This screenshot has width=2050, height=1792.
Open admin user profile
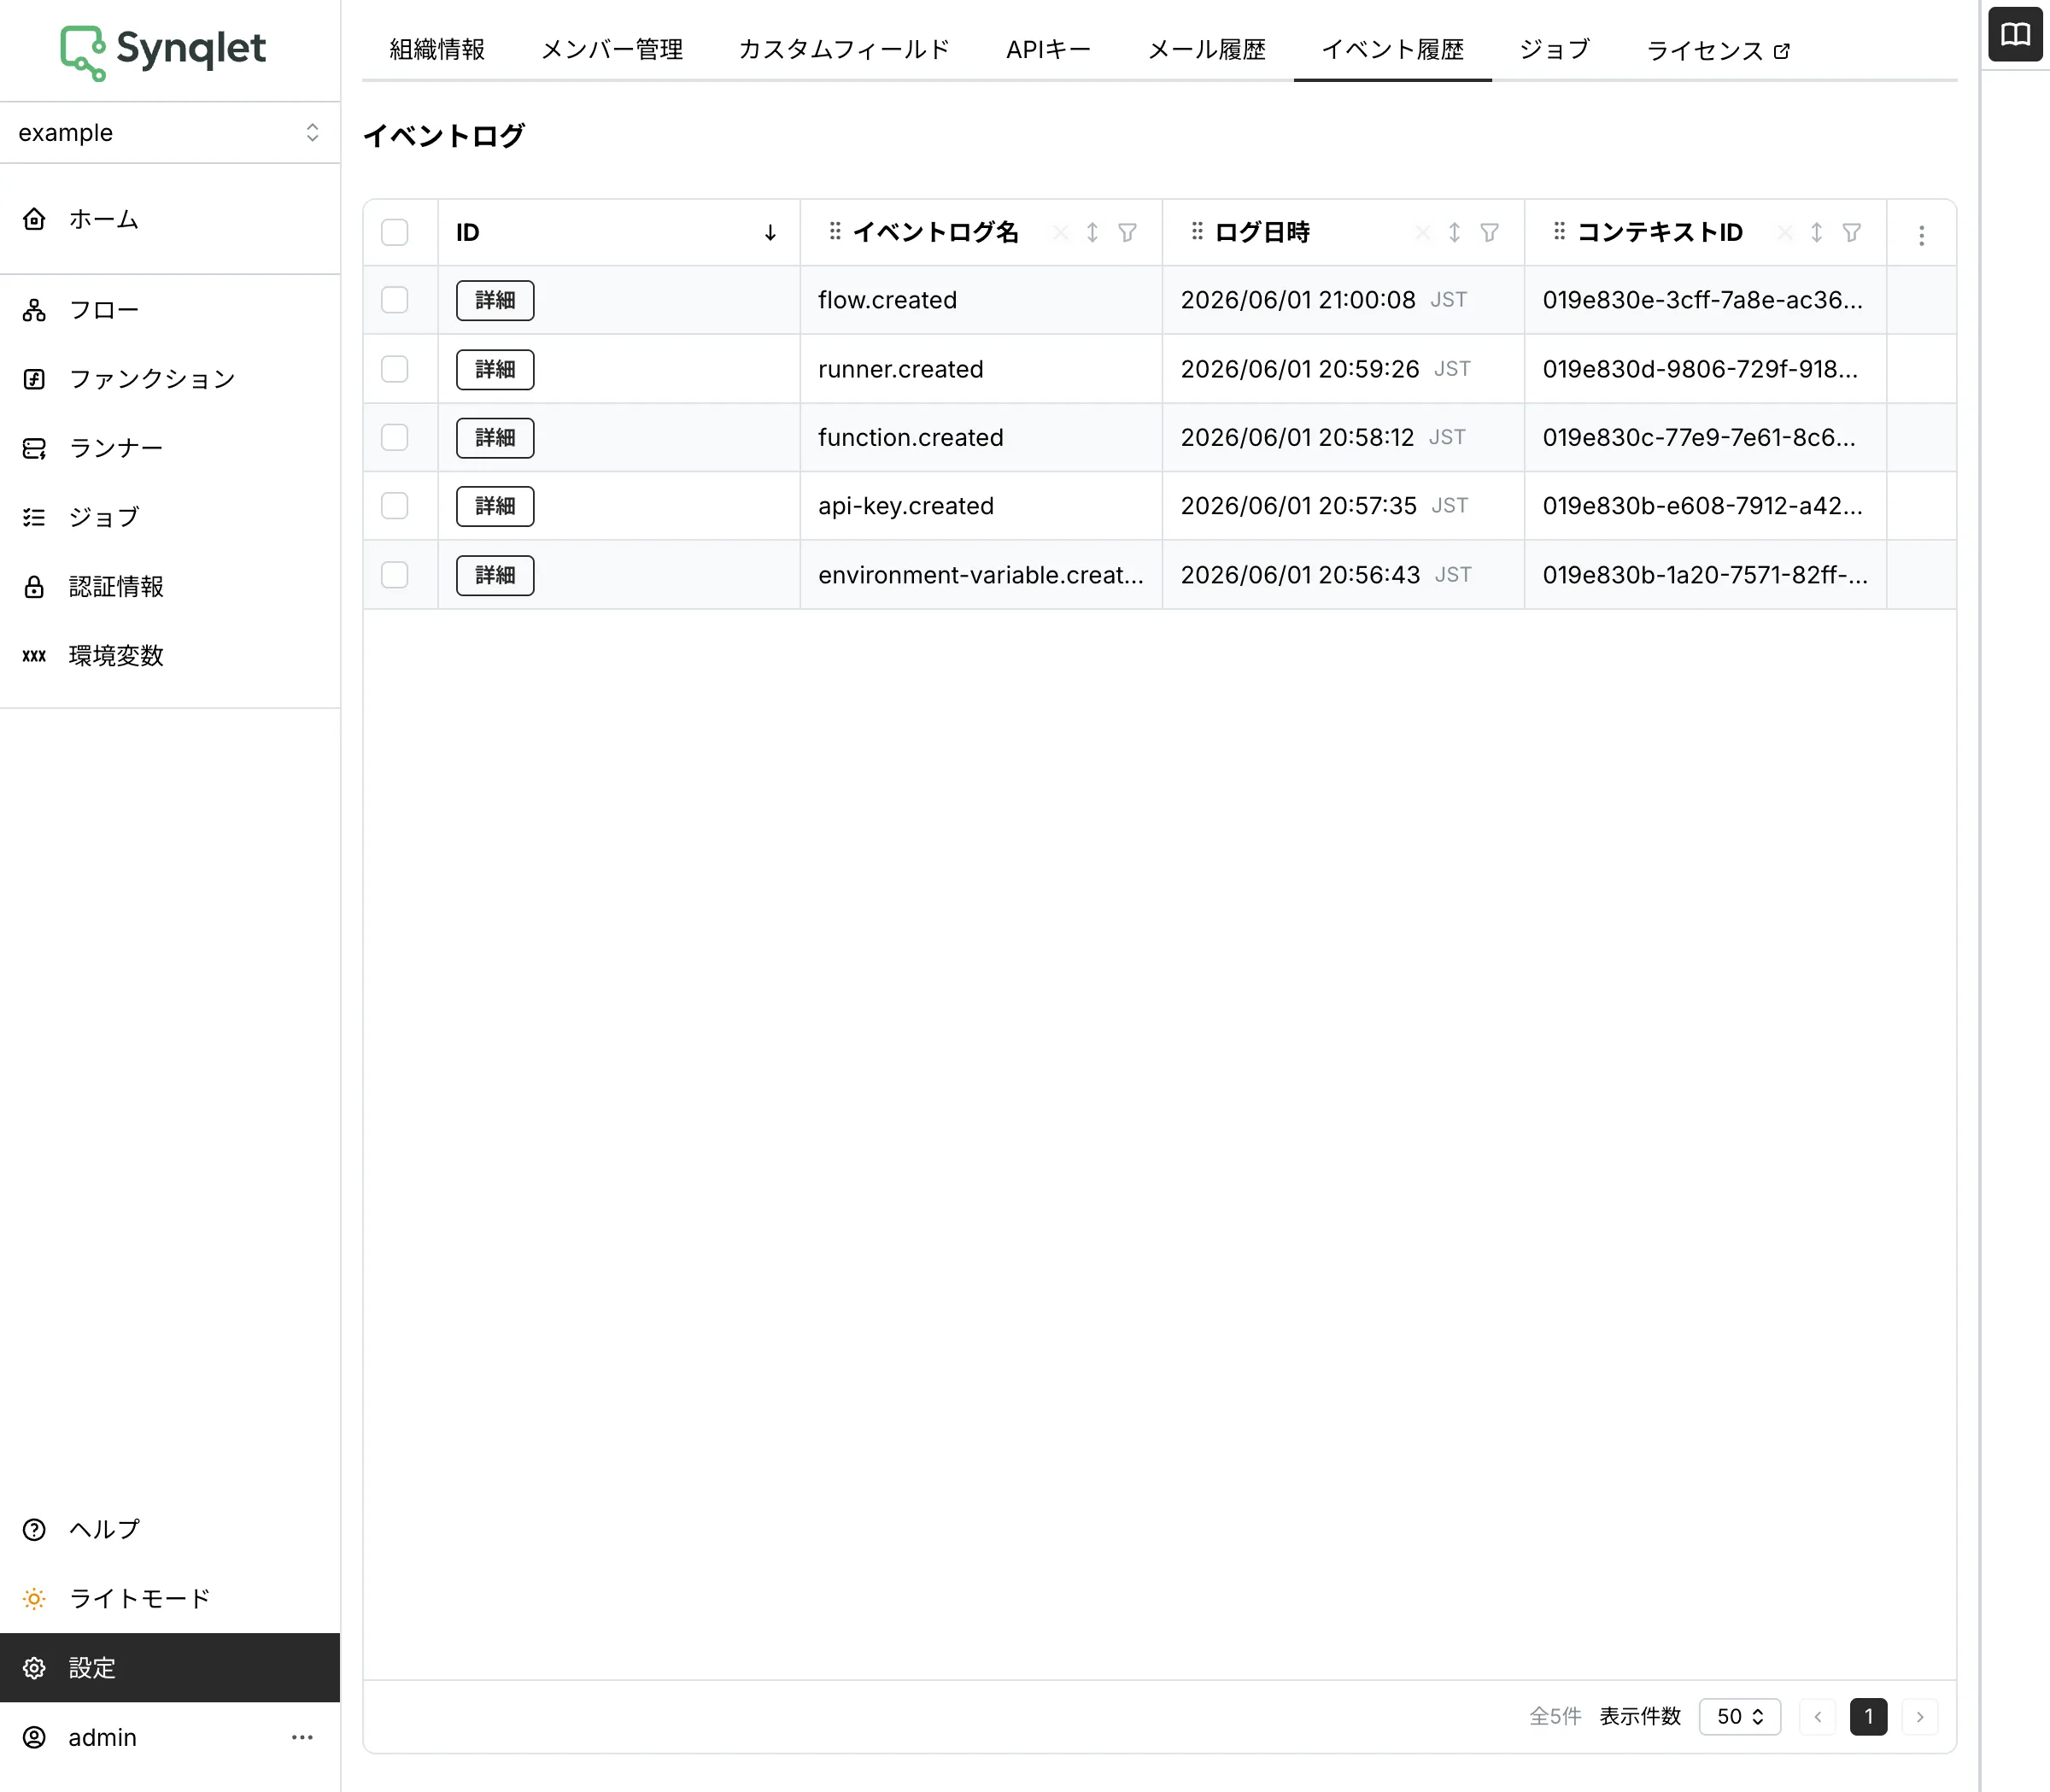(102, 1737)
